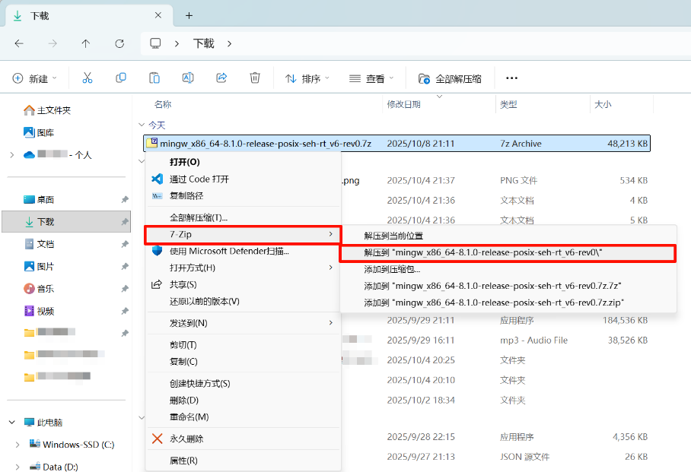The width and height of the screenshot is (691, 472).
Task: Open 主文件夹 in navigation pane
Action: (48, 110)
